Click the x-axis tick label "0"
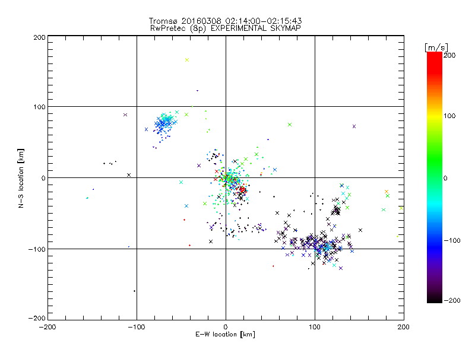 pyautogui.click(x=226, y=327)
